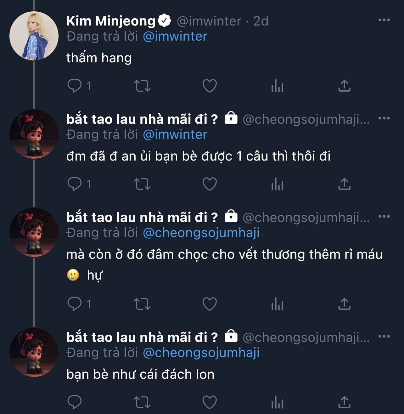
Task: Open more options on "đm đã đ an ủi" tweet
Action: click(x=384, y=118)
